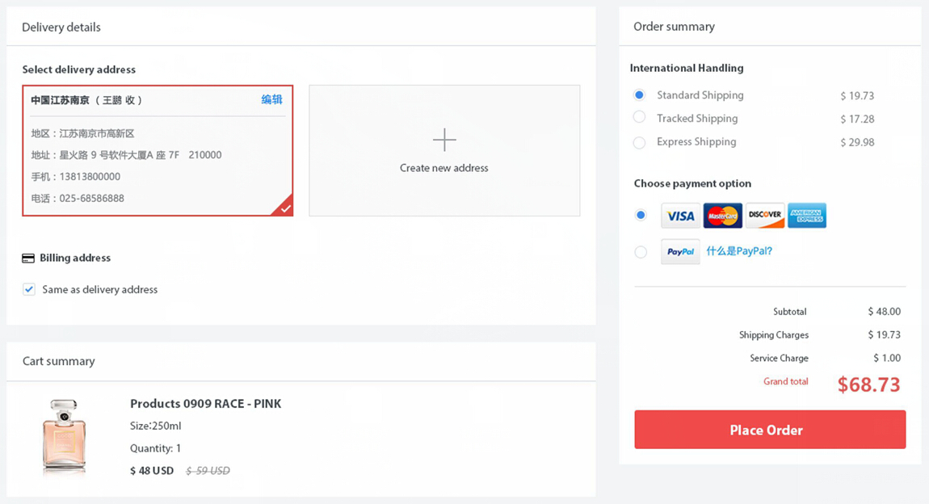Click the Visa card icon

click(x=680, y=216)
